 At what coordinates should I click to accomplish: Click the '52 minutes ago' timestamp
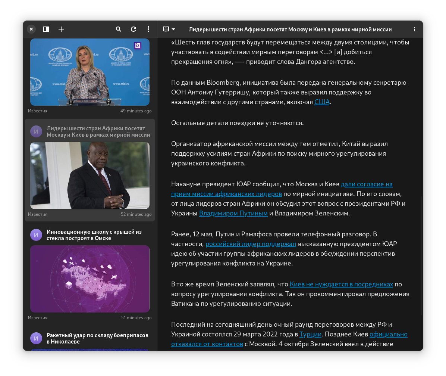tap(136, 214)
